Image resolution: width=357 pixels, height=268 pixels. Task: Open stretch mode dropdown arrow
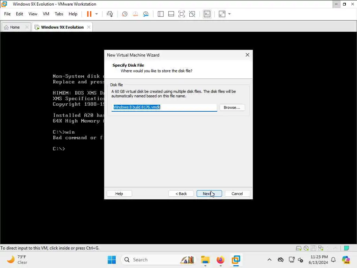tap(229, 14)
